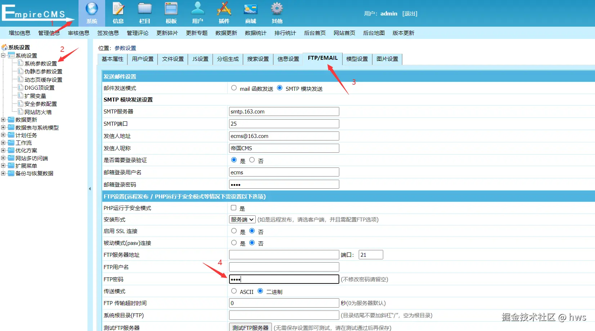The height and width of the screenshot is (331, 595).
Task: Click the DIGG顶设置 page icon
Action: tap(21, 87)
